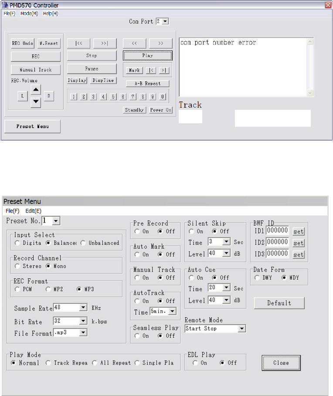Click number key 7 on keypad
333x396 pixels.
133,96
